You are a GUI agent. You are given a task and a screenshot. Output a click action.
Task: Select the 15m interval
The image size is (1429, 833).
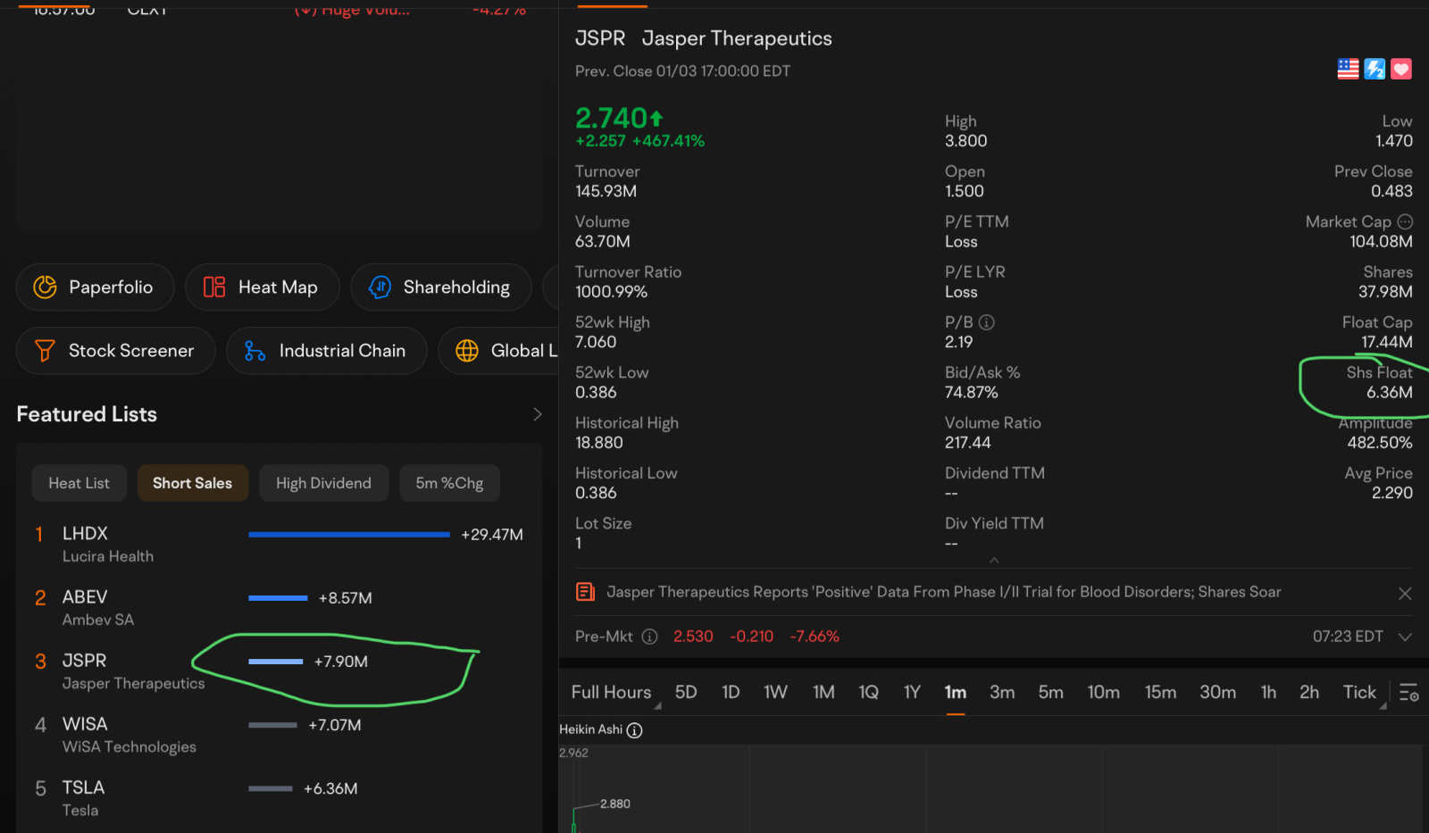[x=1160, y=693]
